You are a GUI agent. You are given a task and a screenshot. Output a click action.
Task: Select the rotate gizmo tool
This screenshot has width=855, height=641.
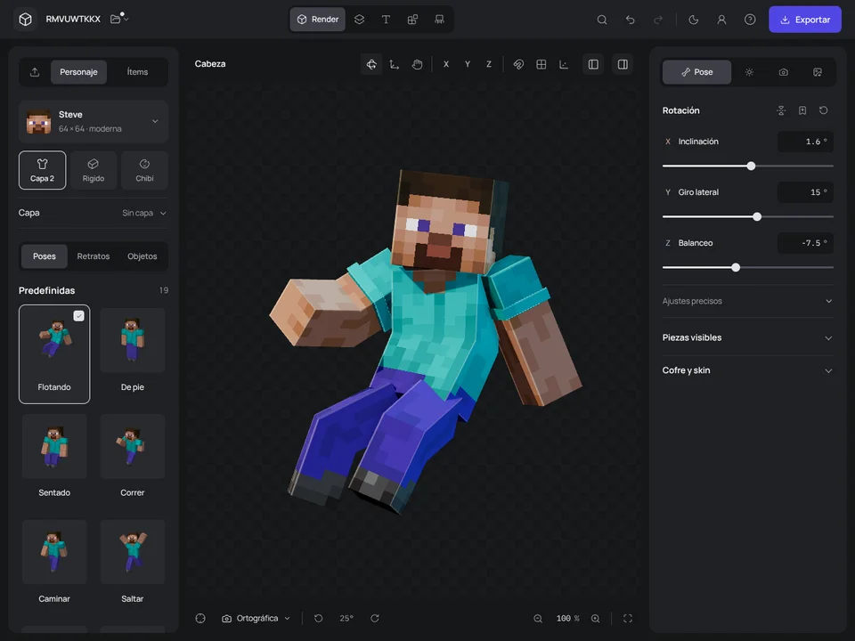pos(371,64)
